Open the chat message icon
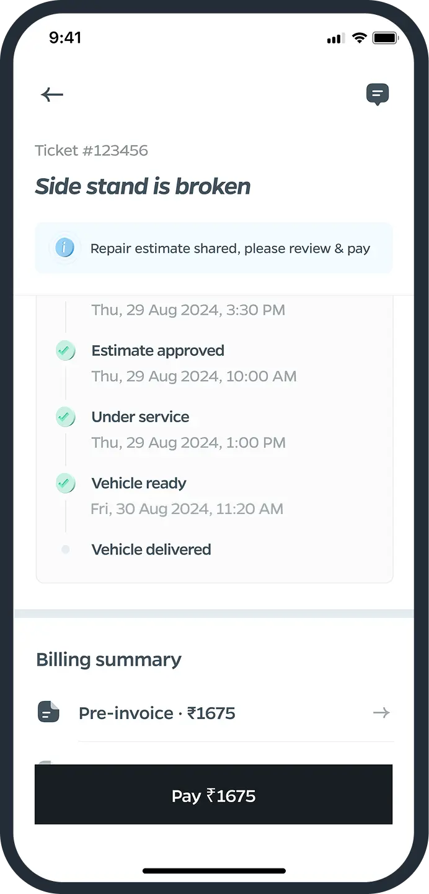 378,94
